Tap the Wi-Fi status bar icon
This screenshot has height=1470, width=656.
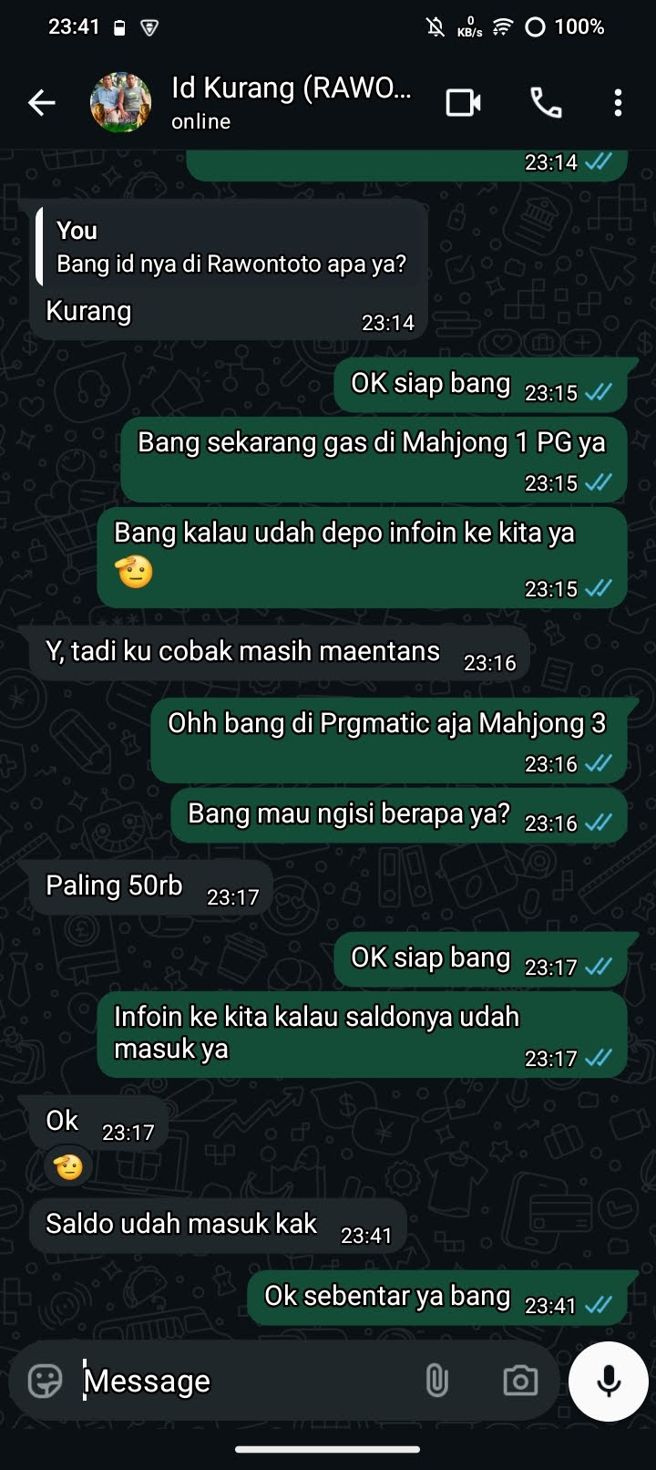click(502, 27)
